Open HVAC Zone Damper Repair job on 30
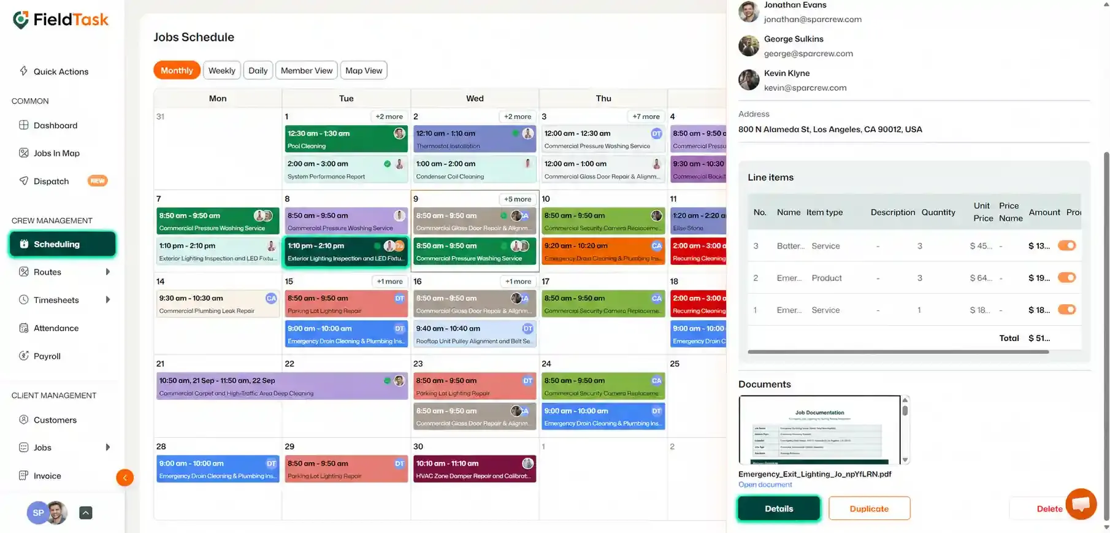This screenshot has width=1110, height=533. click(x=475, y=469)
